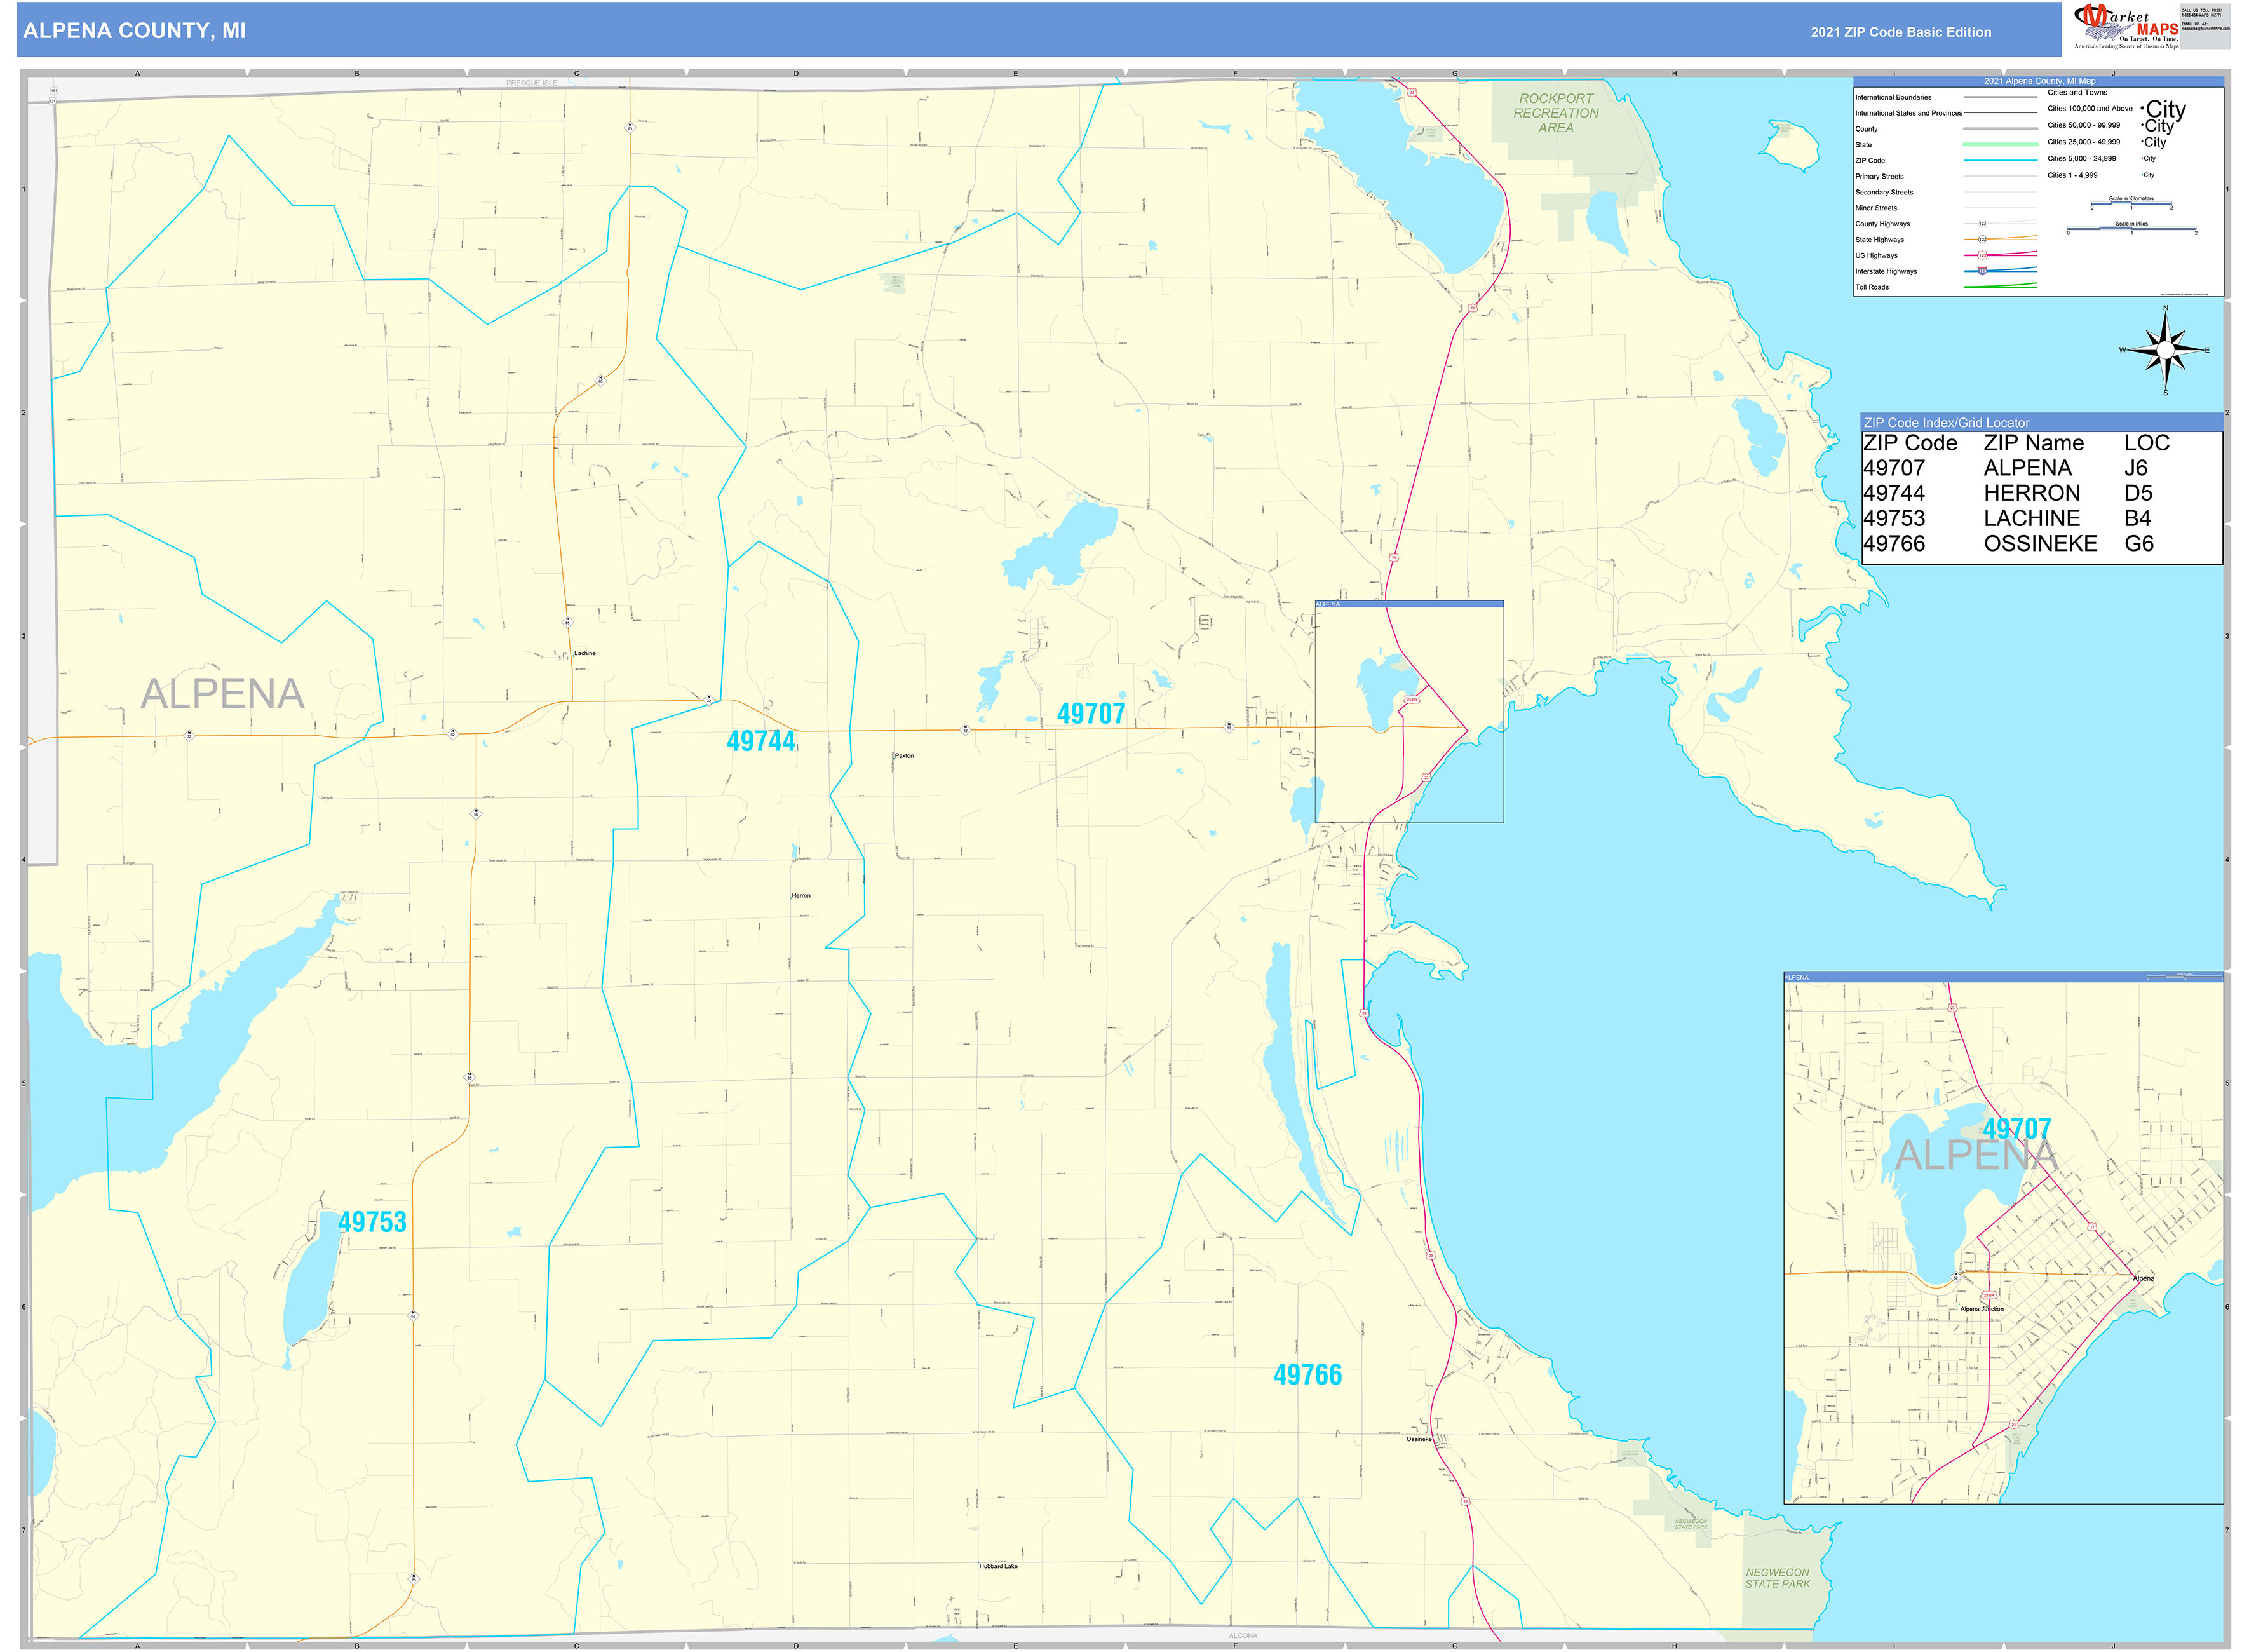Screen dimensions: 2242x1652
Task: Click the mapsales@MarketMAPS.com email link
Action: (2207, 29)
